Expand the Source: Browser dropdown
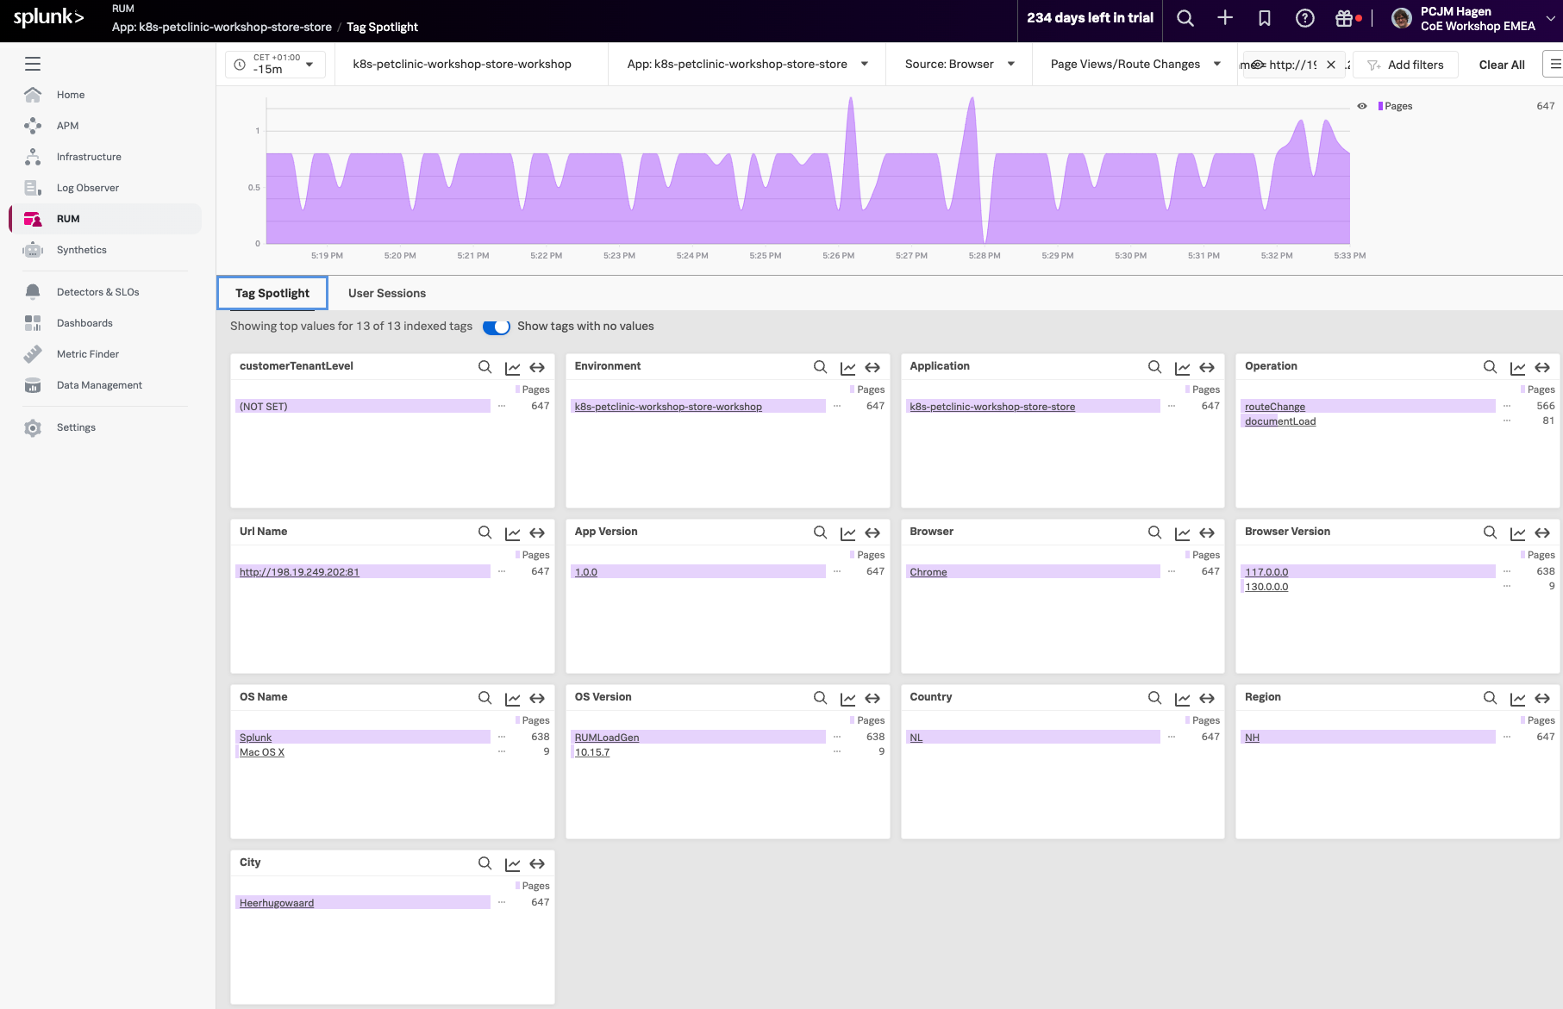This screenshot has width=1563, height=1009. (959, 65)
